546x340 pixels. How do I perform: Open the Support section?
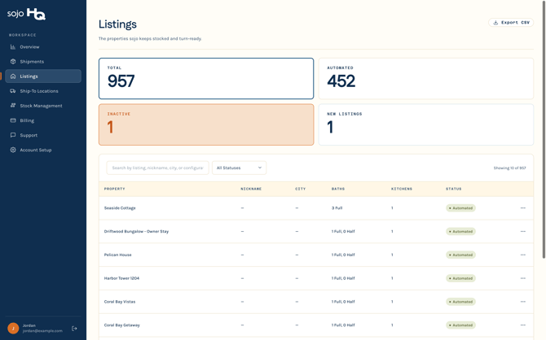43,135
